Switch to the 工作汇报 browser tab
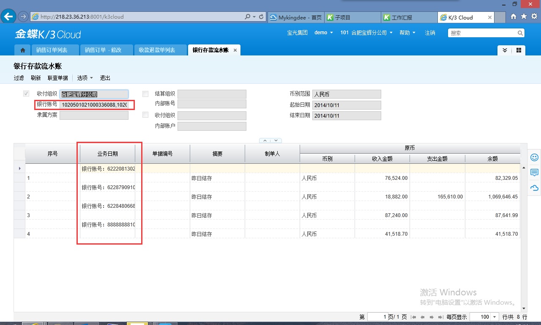 [409, 17]
